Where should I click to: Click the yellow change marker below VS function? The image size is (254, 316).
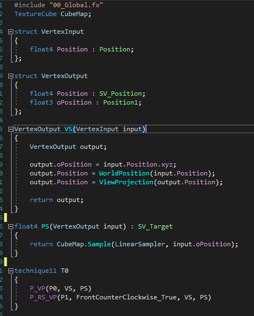click(x=6, y=217)
